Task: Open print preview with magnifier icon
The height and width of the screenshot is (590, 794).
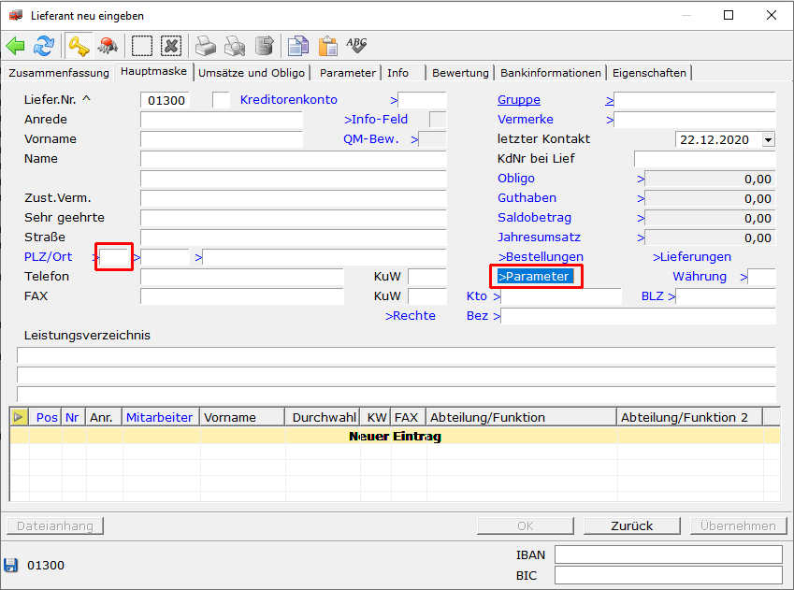Action: pos(235,46)
